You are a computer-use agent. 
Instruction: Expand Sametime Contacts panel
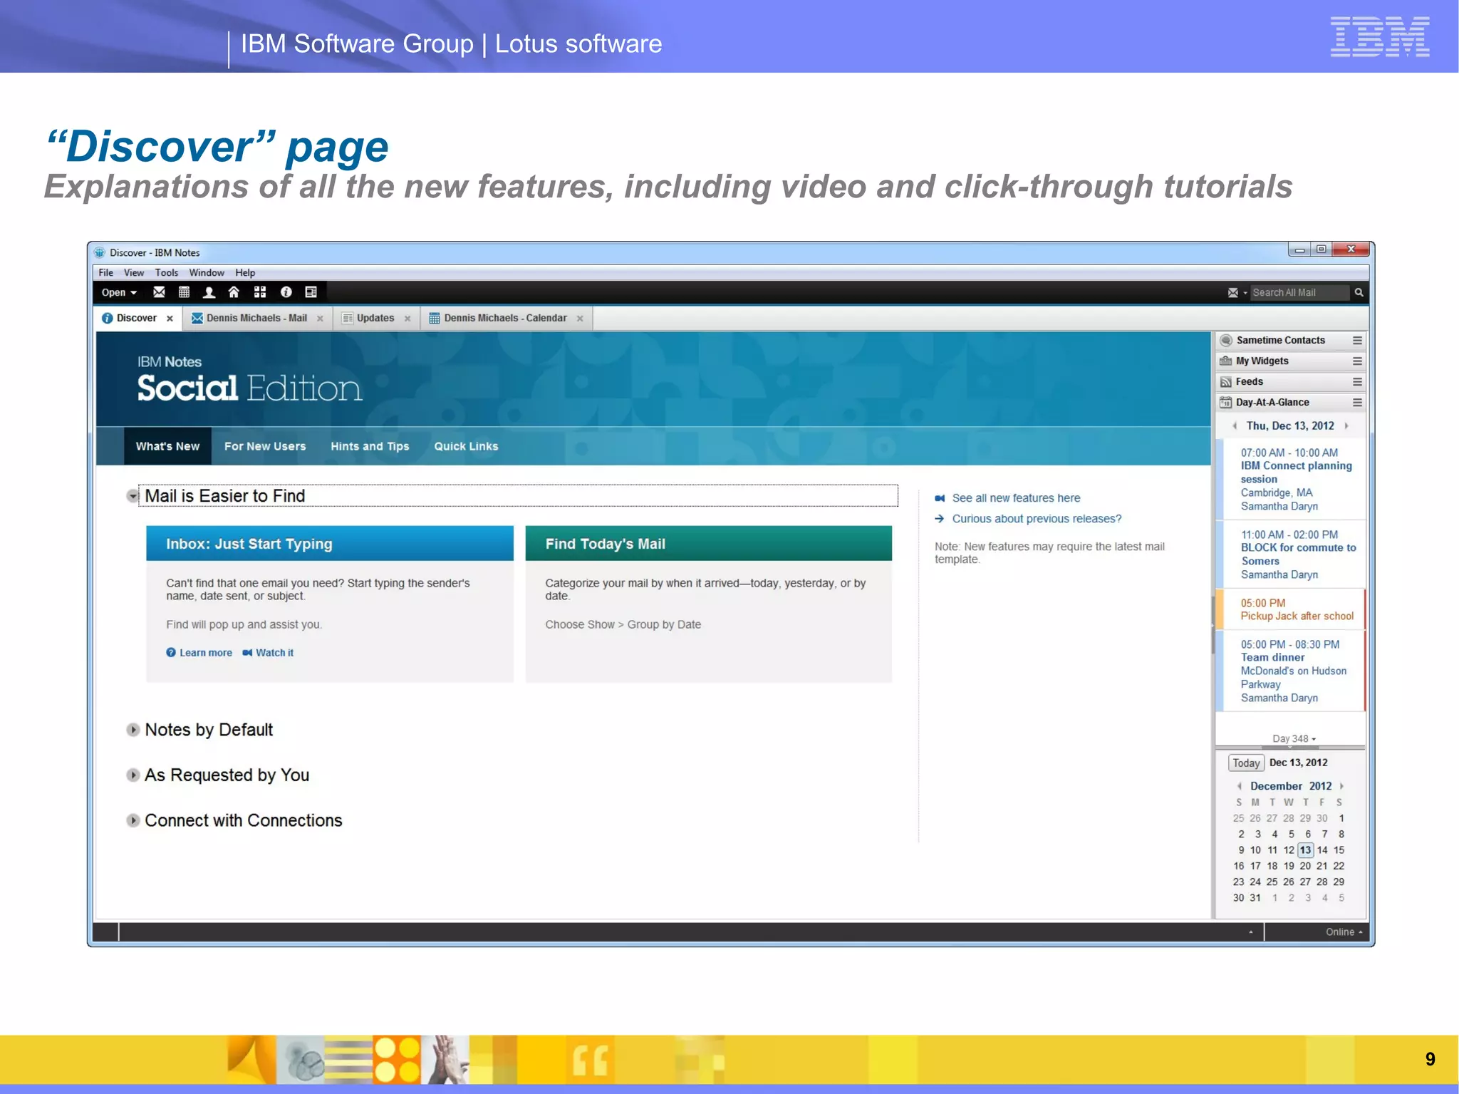click(x=1281, y=341)
